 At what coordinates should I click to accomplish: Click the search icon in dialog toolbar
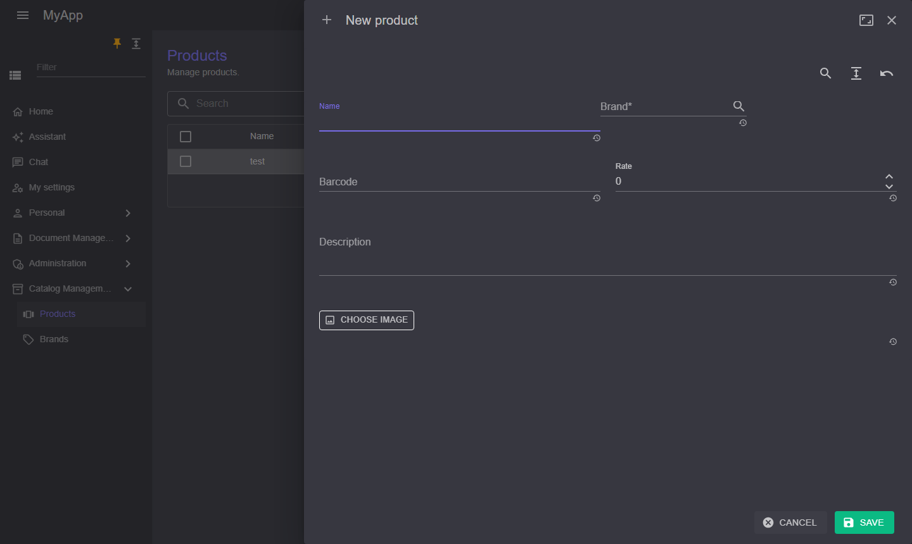click(825, 73)
